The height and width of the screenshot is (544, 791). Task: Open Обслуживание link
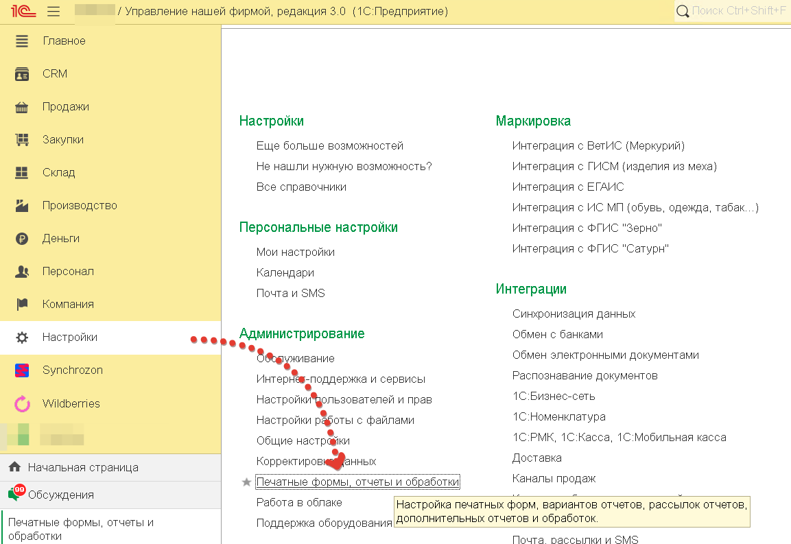[x=295, y=358]
